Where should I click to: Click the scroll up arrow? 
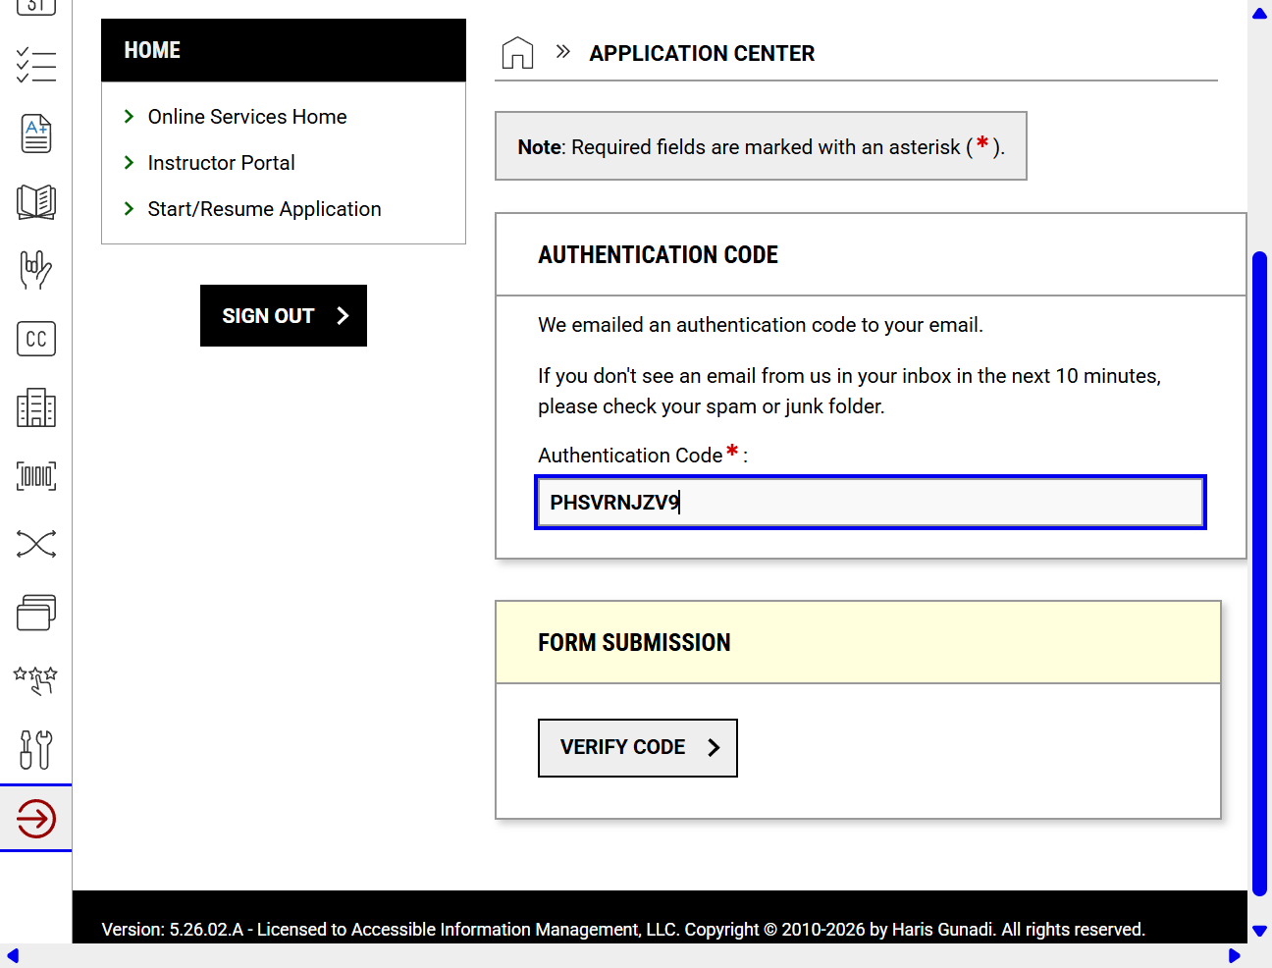[1259, 14]
